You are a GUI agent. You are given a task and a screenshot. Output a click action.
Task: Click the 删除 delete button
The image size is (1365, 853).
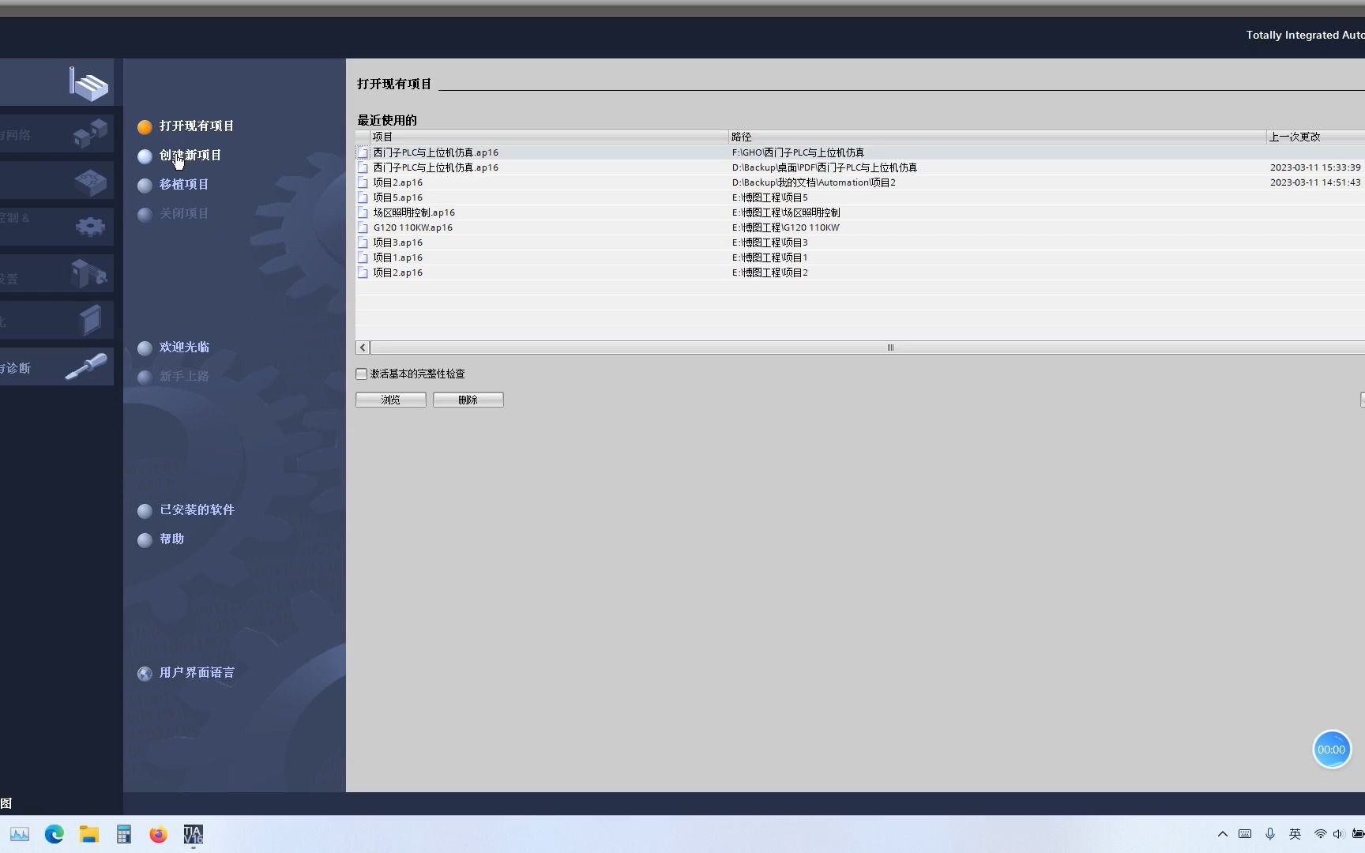468,400
